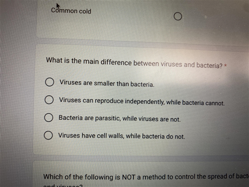Screen dimensions: 249x187
Task: Click the main difference question heading
Action: click(134, 63)
